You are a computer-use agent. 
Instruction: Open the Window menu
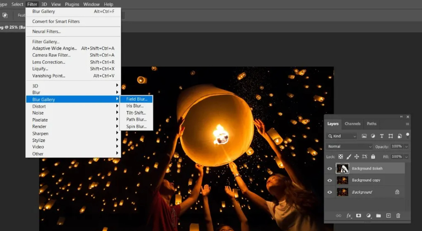point(91,4)
